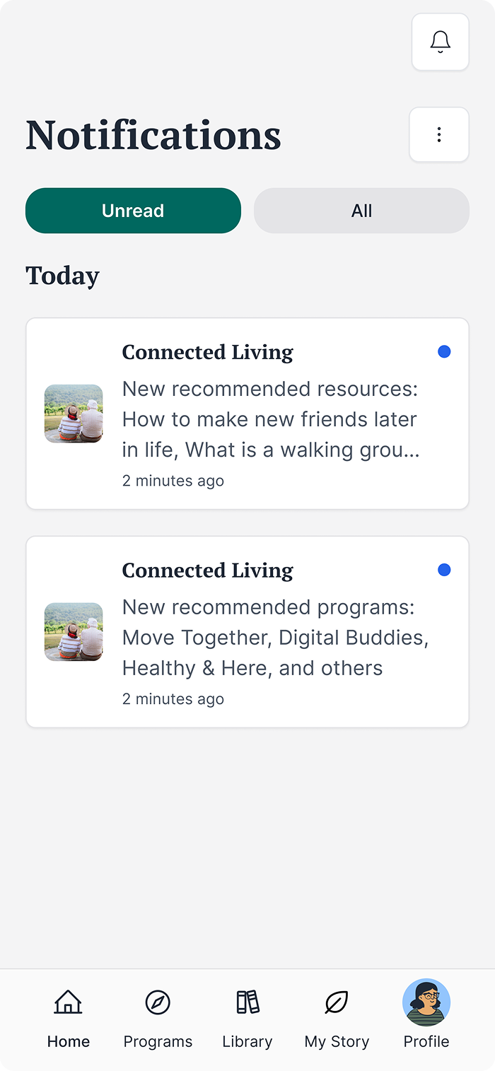Enable the Unread filter
This screenshot has width=495, height=1071.
tap(133, 210)
